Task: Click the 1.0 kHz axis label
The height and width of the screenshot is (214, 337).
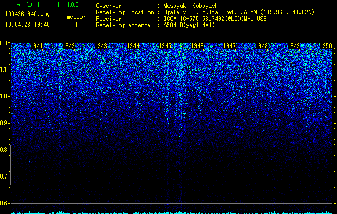Action: [x=5, y=96]
